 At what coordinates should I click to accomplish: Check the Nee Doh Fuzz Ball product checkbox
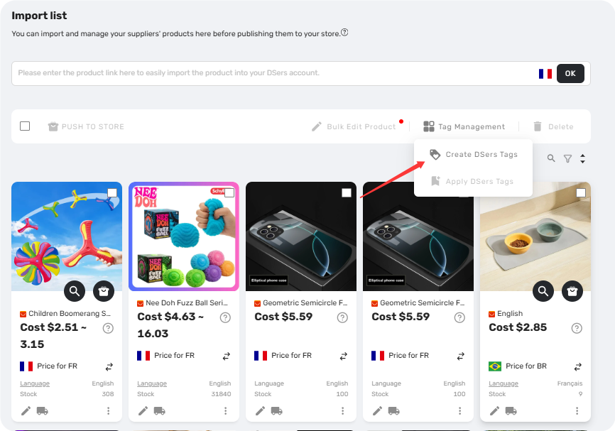[x=229, y=192]
